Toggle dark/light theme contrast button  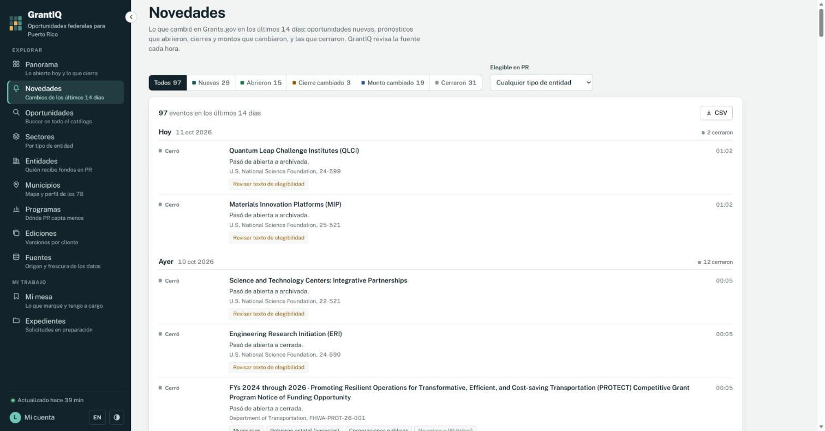click(x=117, y=417)
